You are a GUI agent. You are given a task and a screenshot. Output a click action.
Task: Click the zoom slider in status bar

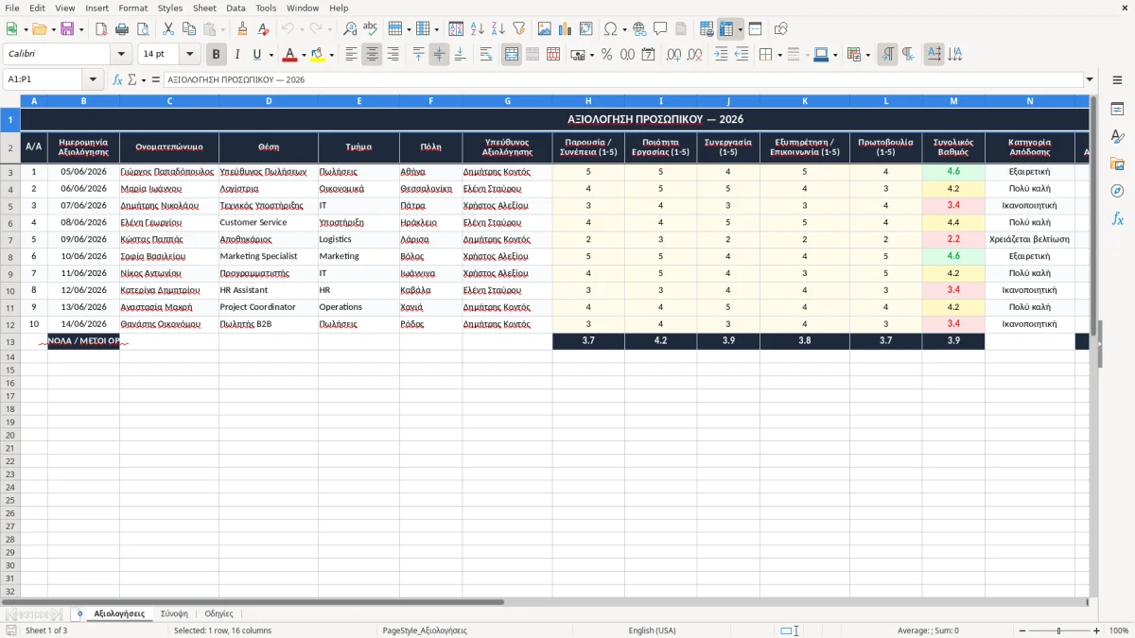(x=1058, y=630)
